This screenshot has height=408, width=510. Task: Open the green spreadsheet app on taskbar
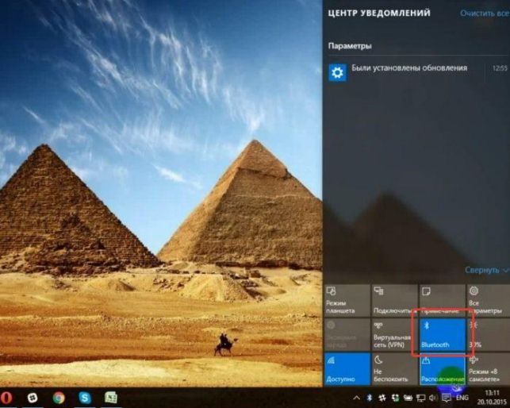click(x=110, y=398)
